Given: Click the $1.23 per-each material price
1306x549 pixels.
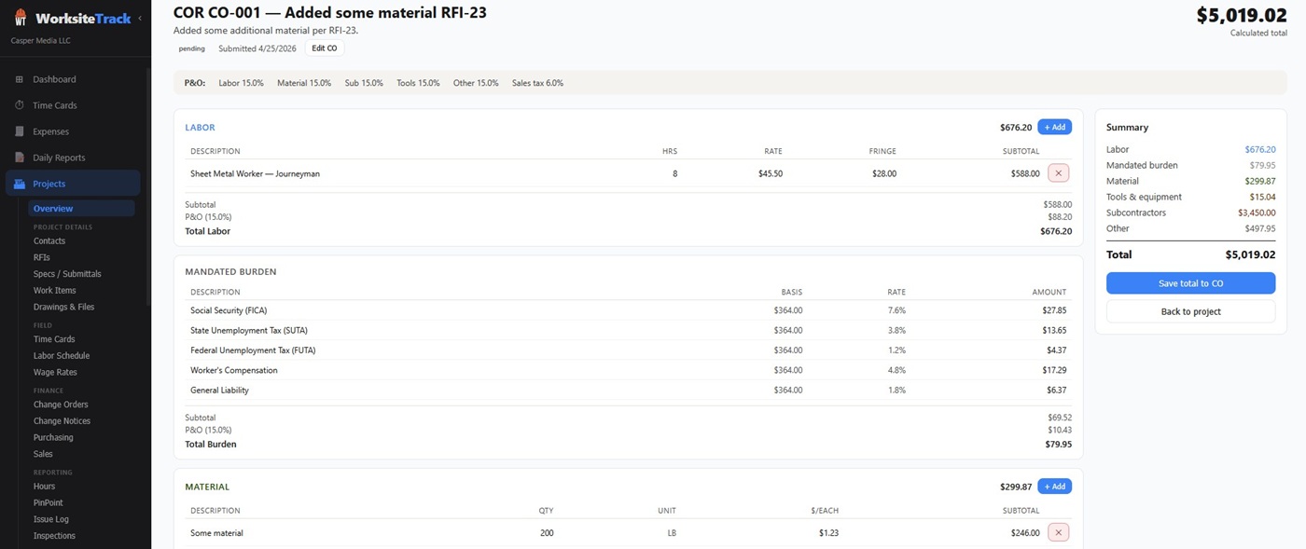Looking at the screenshot, I should coord(829,533).
